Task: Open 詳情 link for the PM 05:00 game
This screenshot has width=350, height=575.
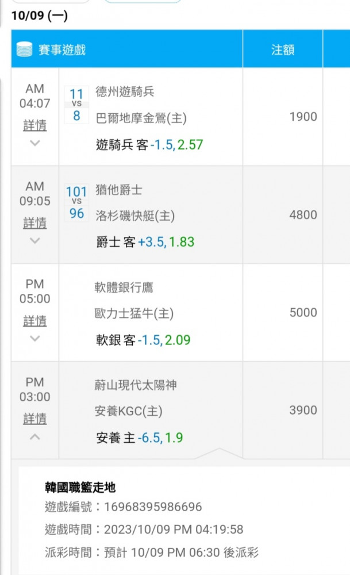Action: pyautogui.click(x=35, y=320)
